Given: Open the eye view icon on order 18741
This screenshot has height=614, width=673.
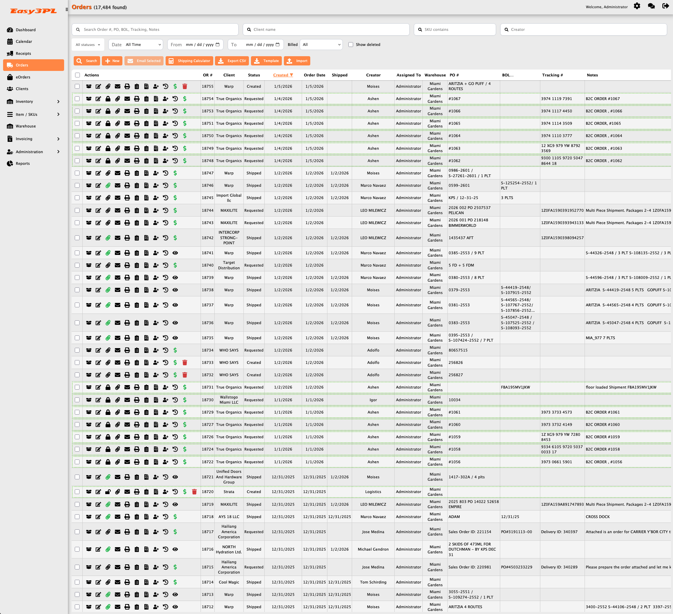Looking at the screenshot, I should pos(175,253).
